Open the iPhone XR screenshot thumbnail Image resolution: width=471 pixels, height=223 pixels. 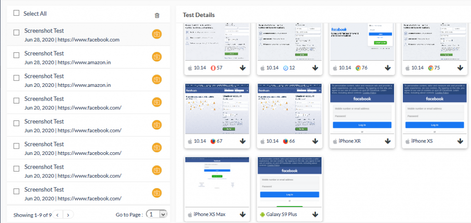pos(362,109)
